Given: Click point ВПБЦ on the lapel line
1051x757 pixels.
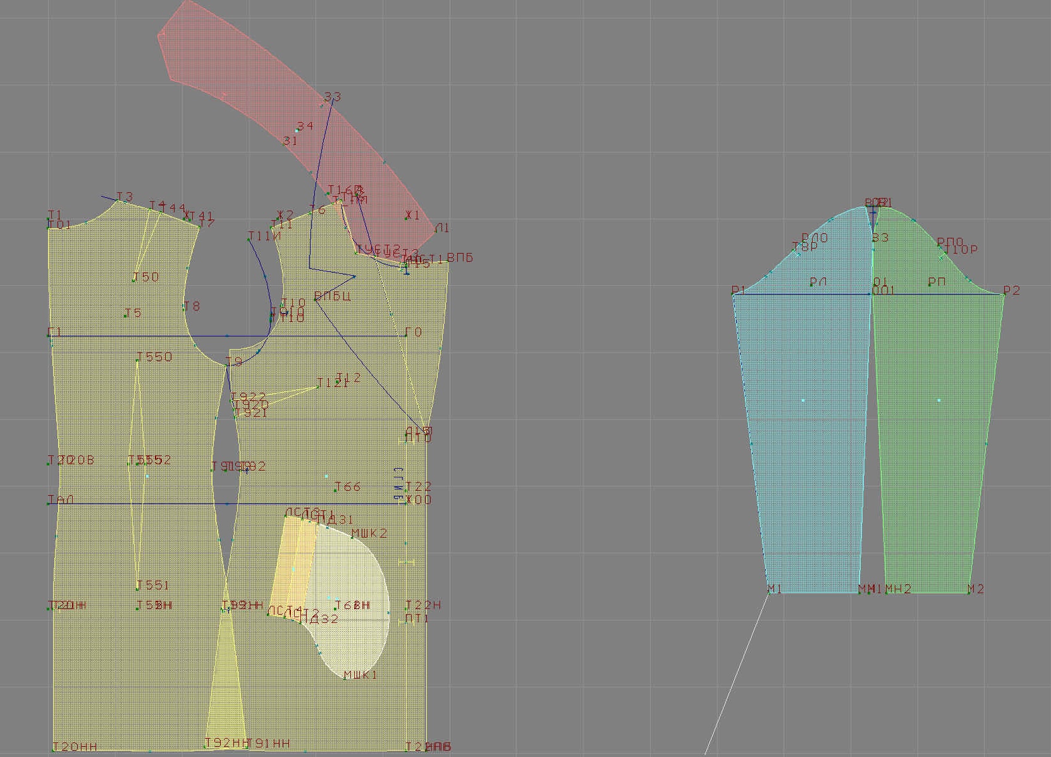Looking at the screenshot, I should pos(315,299).
